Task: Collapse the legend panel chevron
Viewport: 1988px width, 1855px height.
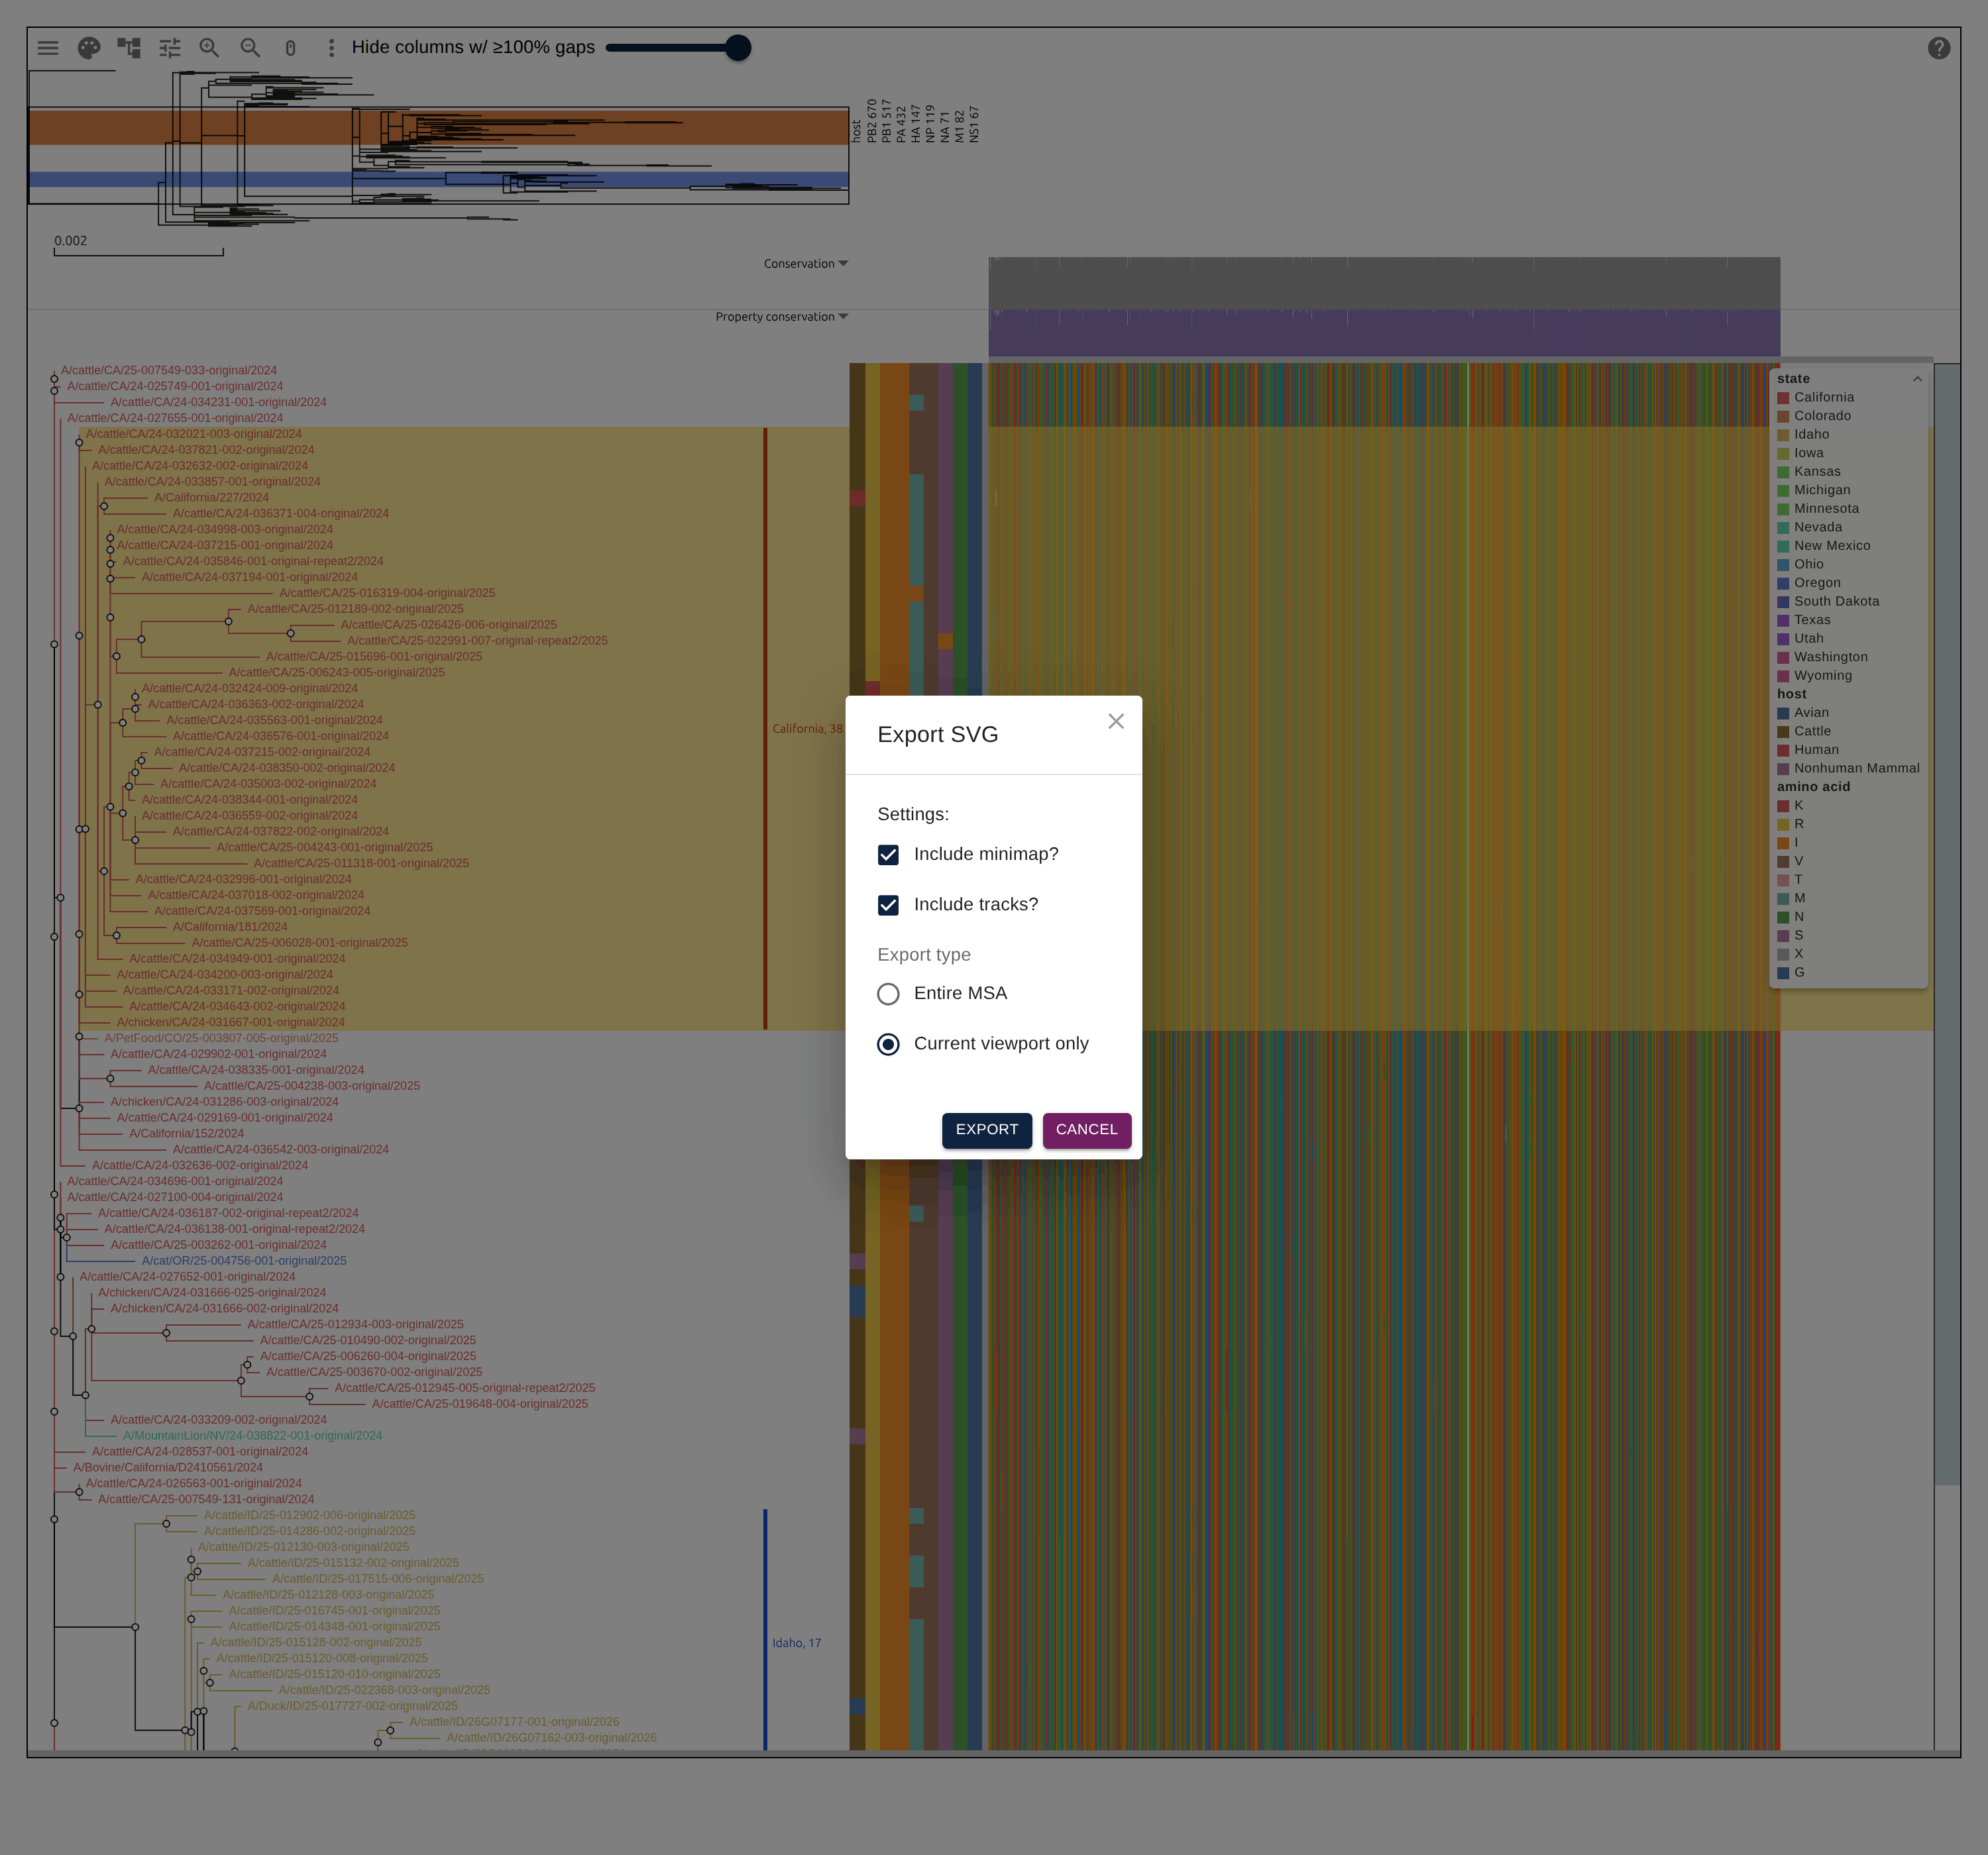Action: 1917,379
